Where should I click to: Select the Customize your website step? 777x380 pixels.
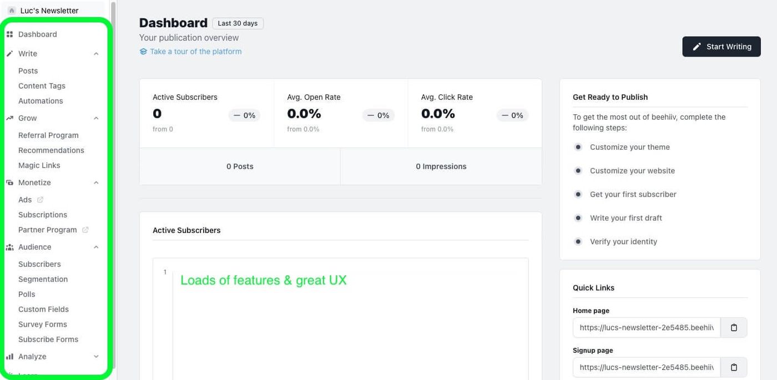tap(633, 171)
